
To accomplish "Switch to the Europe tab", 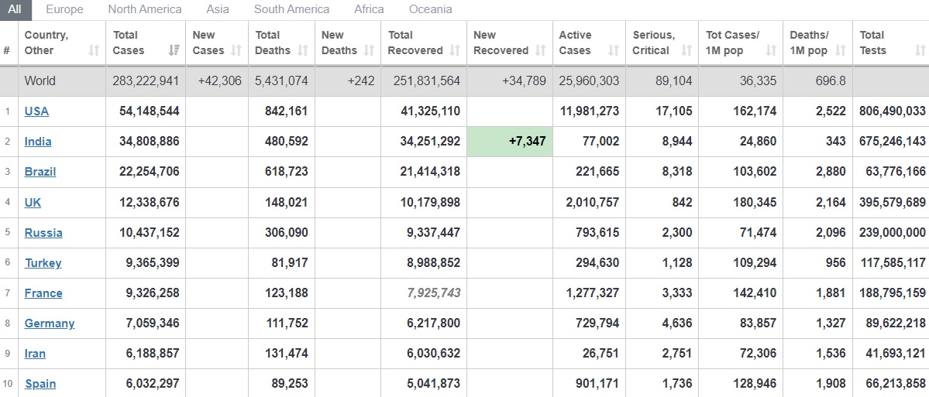I will tap(64, 9).
